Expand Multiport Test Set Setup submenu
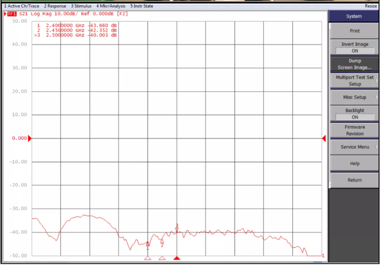This screenshot has width=383, height=267. [x=354, y=81]
